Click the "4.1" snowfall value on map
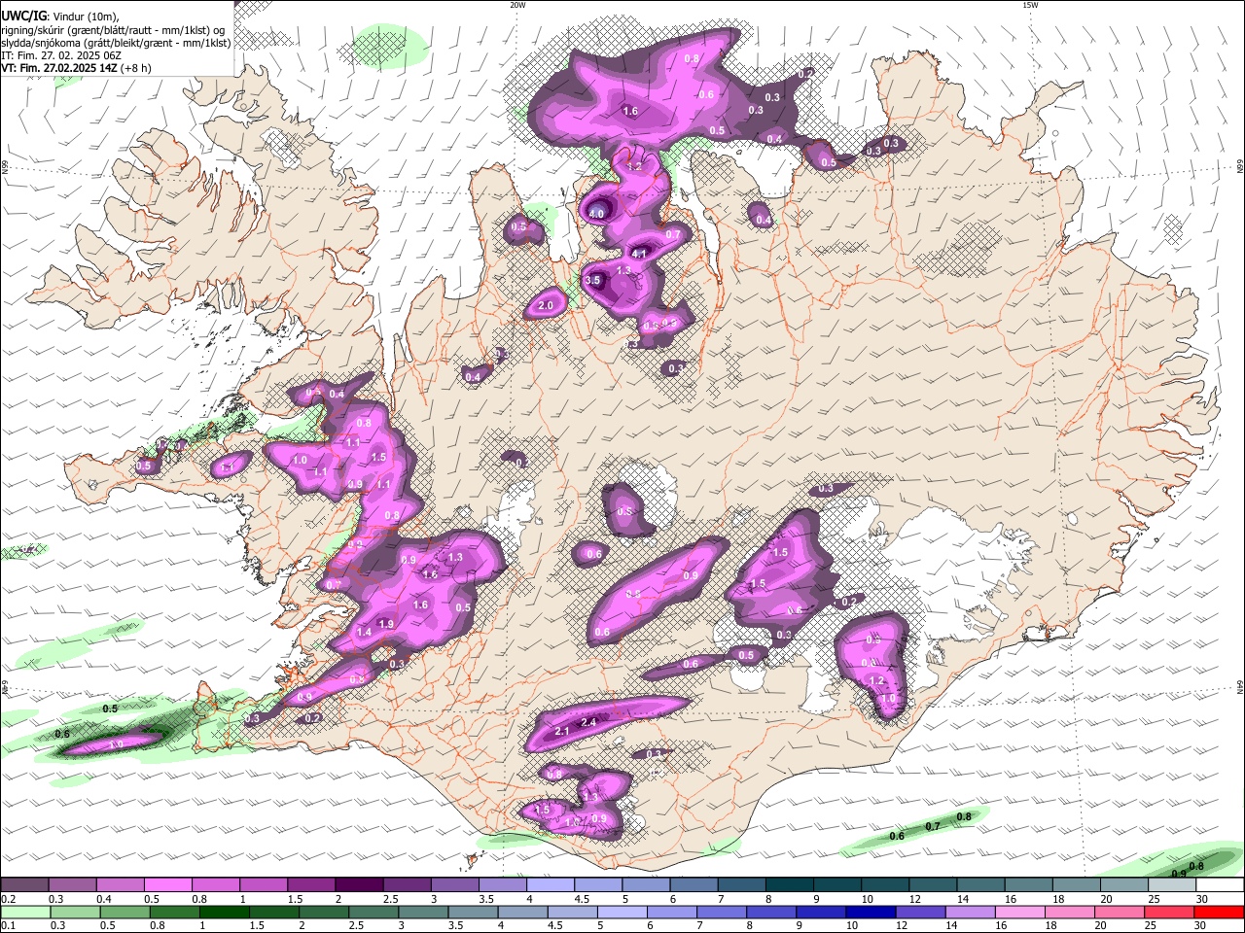The height and width of the screenshot is (933, 1245). pyautogui.click(x=639, y=254)
